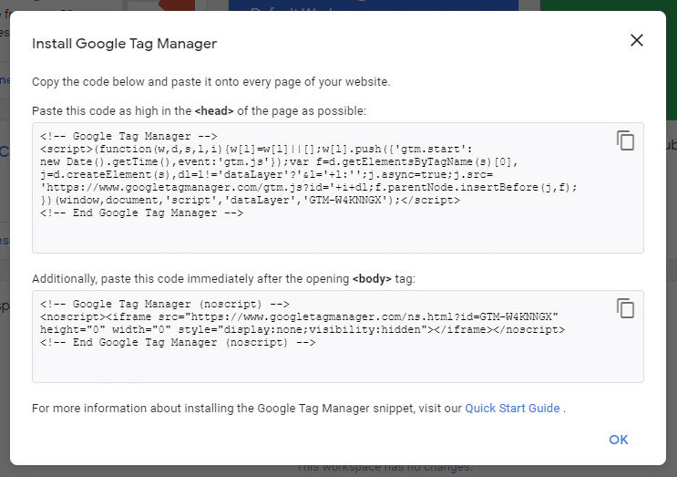Screen dimensions: 677x477
Task: Click the '<!-- End Google Tag Manager -->' line
Action: (141, 213)
